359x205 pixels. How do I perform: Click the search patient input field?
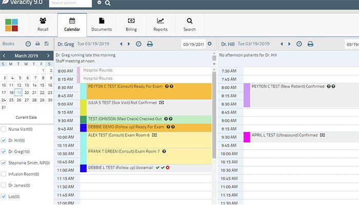pyautogui.click(x=71, y=3)
